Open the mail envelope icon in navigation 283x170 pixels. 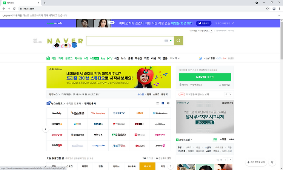point(48,58)
